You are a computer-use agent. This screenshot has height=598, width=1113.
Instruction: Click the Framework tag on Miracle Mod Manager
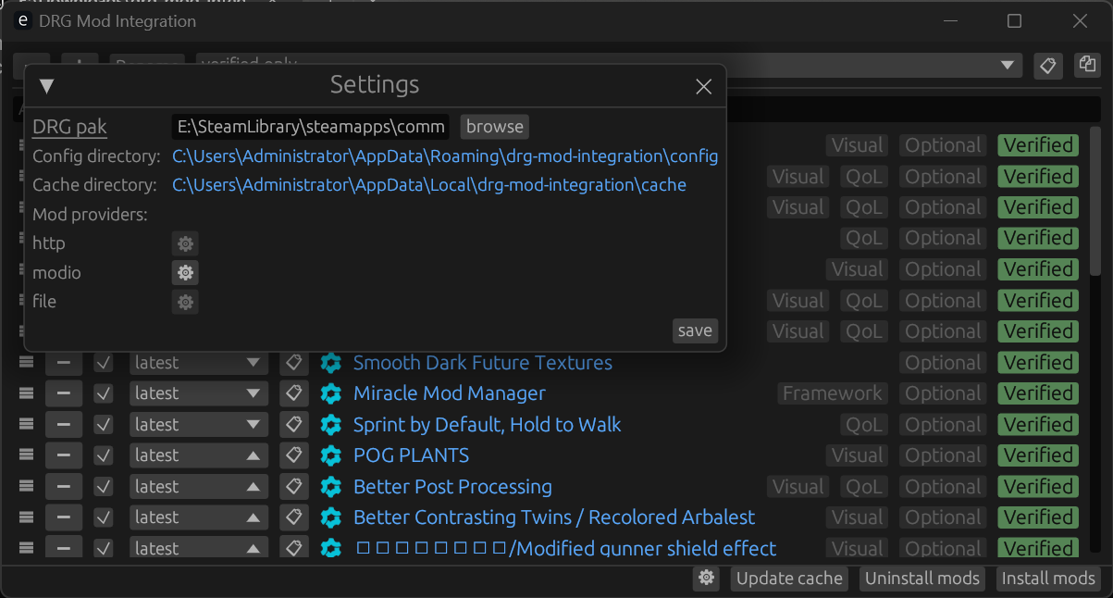(x=833, y=393)
